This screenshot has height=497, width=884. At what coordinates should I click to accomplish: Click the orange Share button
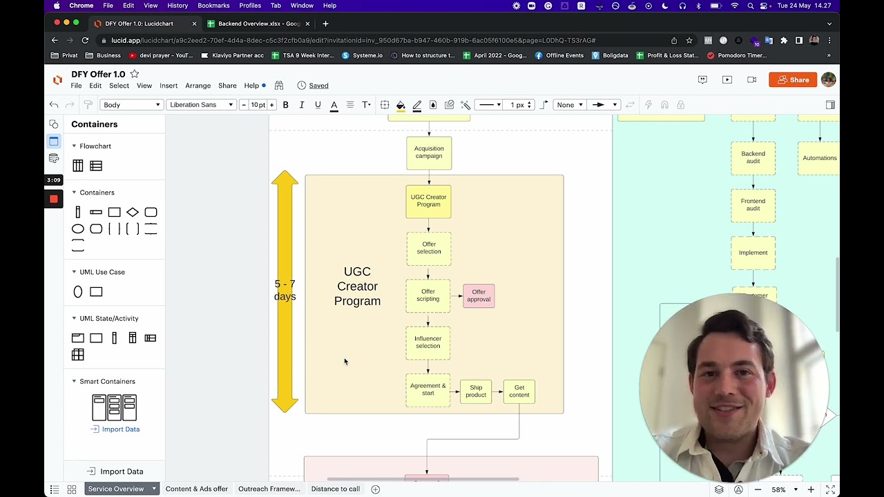[793, 80]
